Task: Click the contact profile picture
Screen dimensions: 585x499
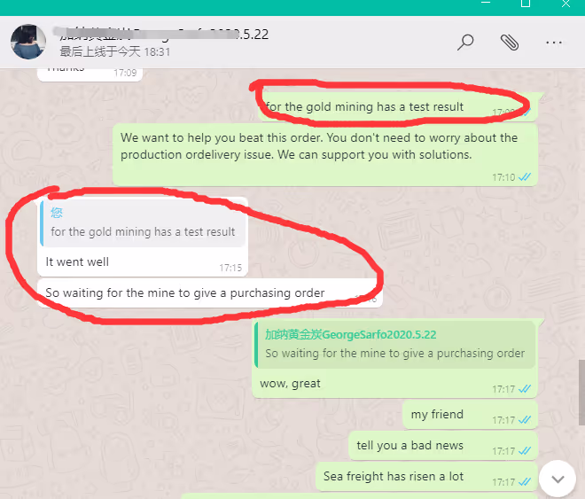Action: 28,42
